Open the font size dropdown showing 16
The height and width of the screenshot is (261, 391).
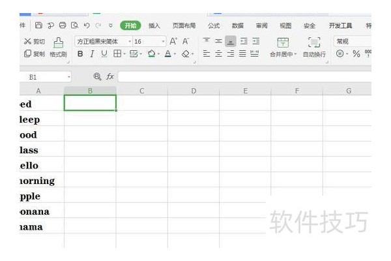(x=164, y=42)
